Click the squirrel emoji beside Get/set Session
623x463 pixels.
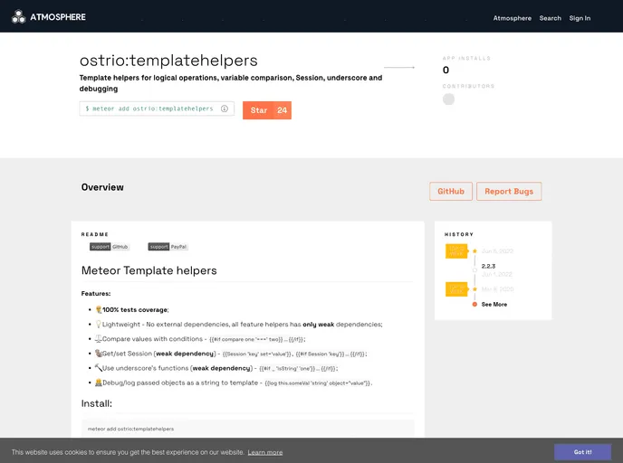pos(99,353)
